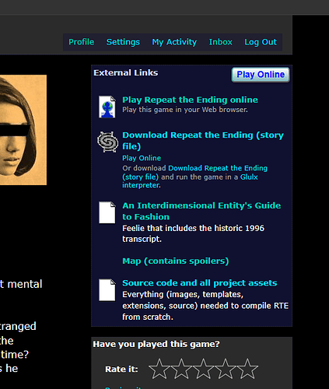
Task: Open the Glulx interpreter link
Action: [190, 181]
